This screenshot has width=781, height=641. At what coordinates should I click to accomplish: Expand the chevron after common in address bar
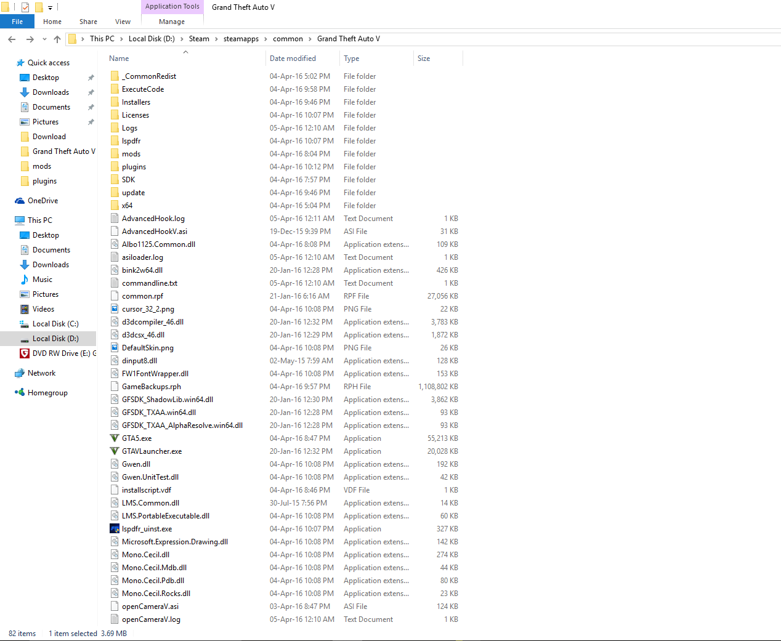[x=310, y=39]
